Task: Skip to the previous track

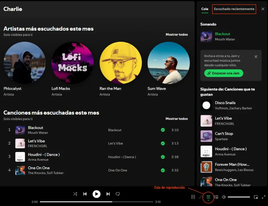Action: (85, 194)
